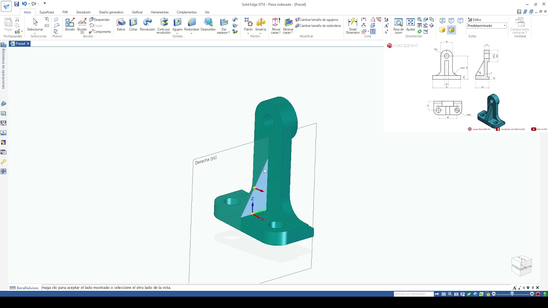This screenshot has height=308, width=548.
Task: Choose the Cortar cut command
Action: 133,24
